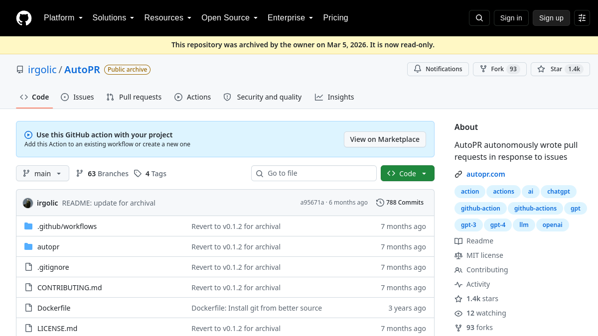The height and width of the screenshot is (336, 598).
Task: Open the GitHub homepage logo
Action: coord(24,18)
